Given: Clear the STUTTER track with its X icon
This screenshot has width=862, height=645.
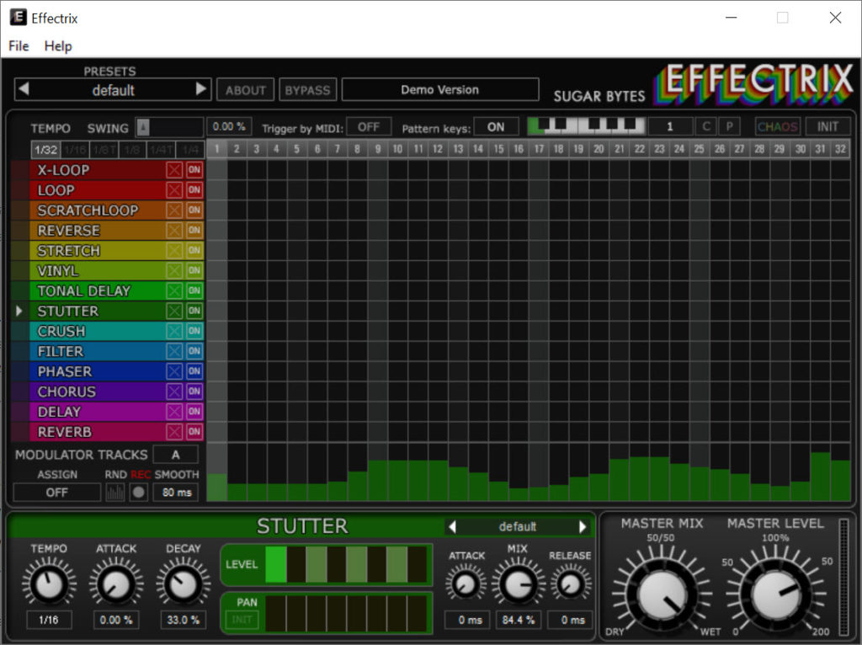Looking at the screenshot, I should (174, 312).
